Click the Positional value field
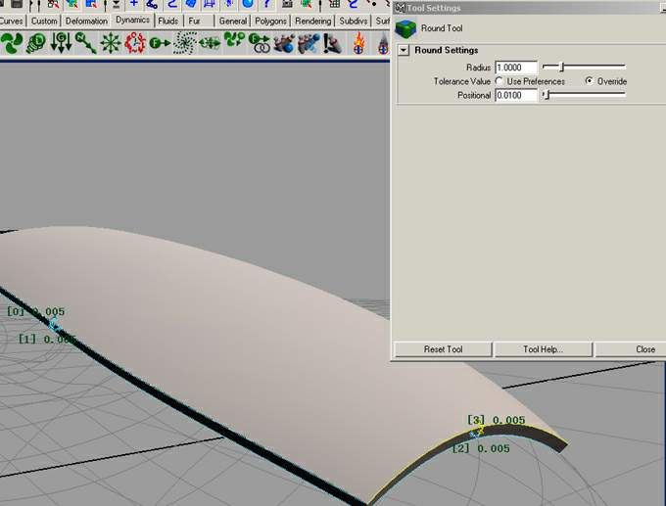This screenshot has height=506, width=666. click(516, 95)
